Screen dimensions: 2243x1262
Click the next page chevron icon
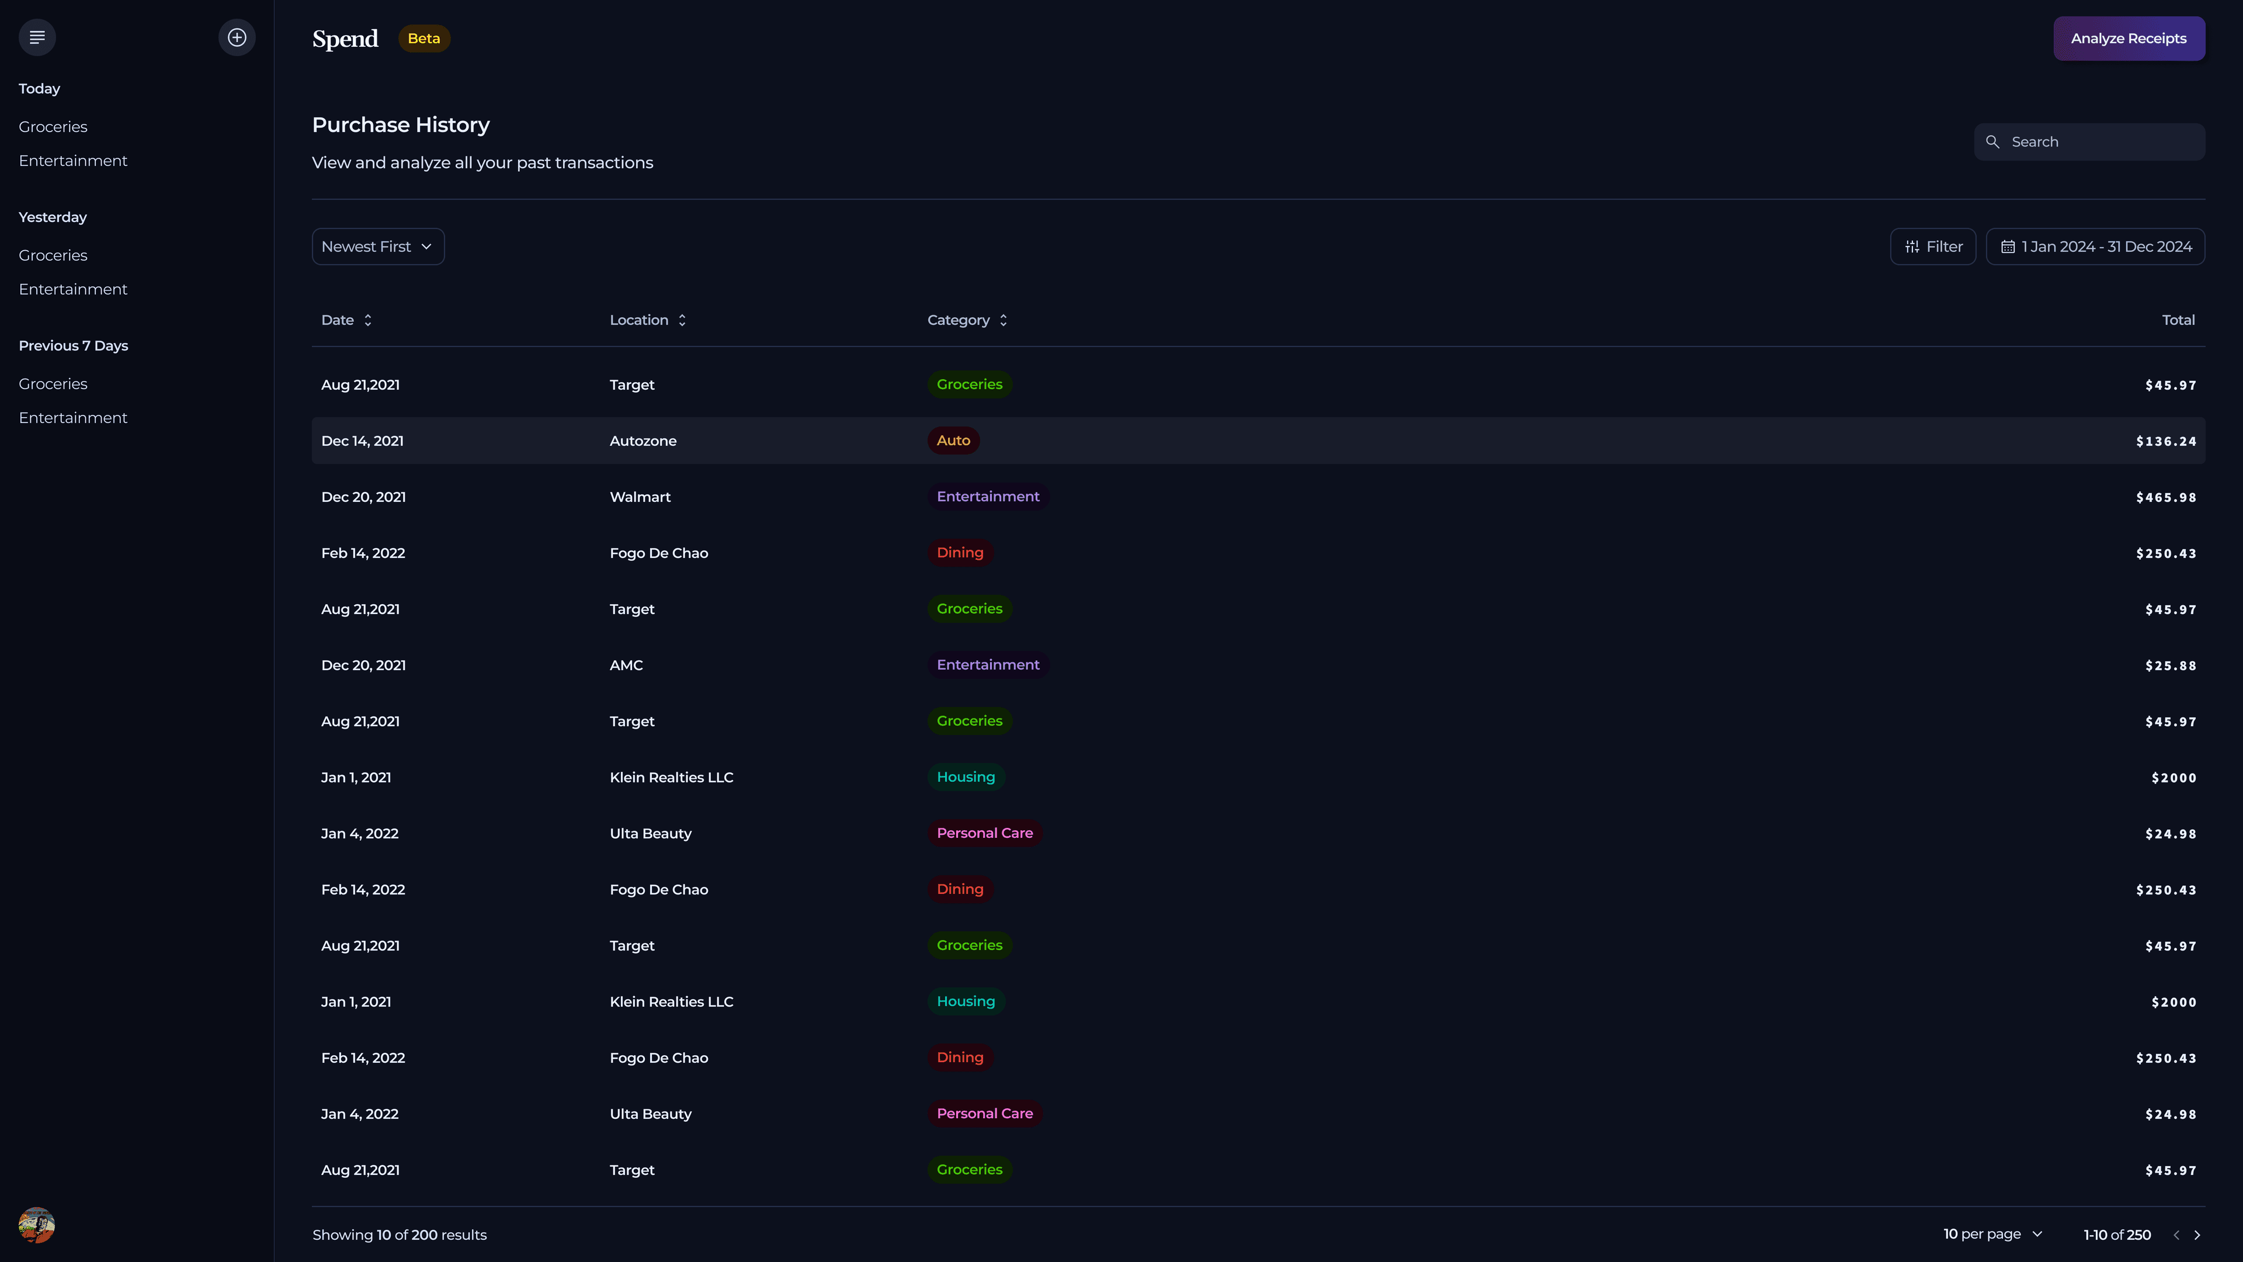click(2197, 1234)
